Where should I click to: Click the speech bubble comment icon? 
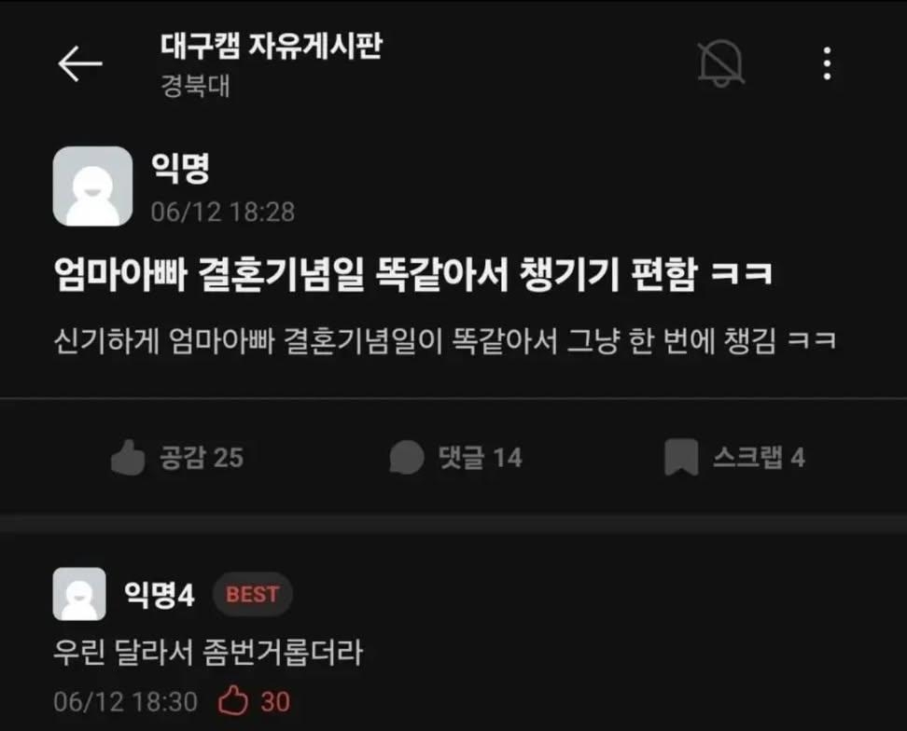click(407, 457)
